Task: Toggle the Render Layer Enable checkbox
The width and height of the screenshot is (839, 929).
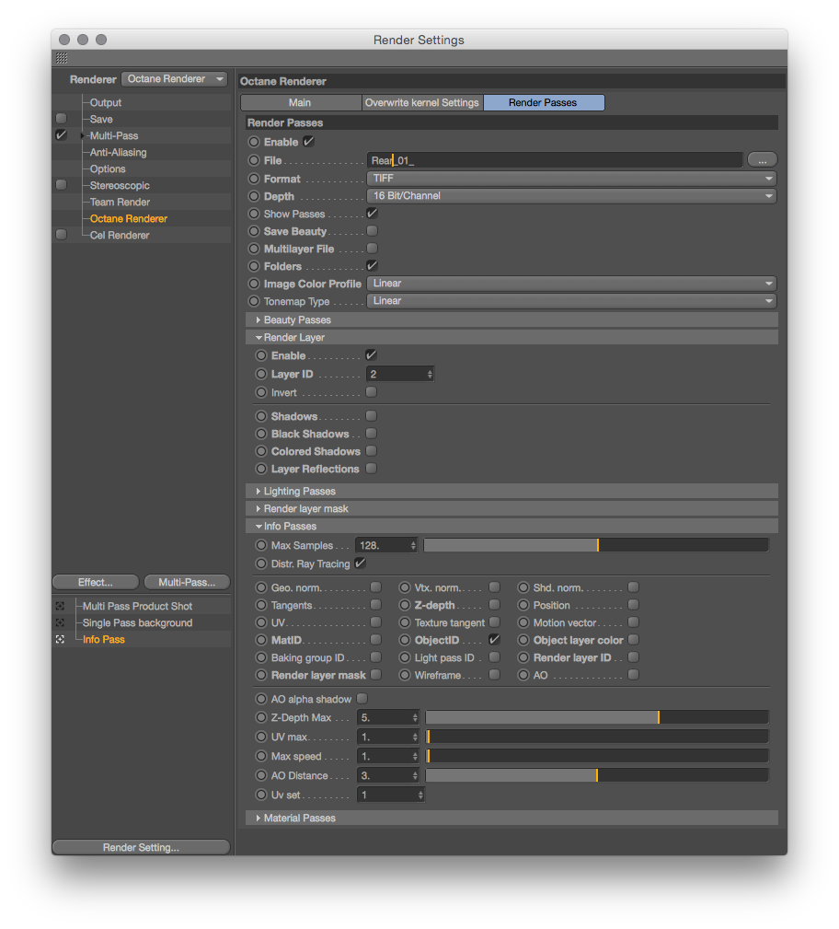Action: coord(372,354)
